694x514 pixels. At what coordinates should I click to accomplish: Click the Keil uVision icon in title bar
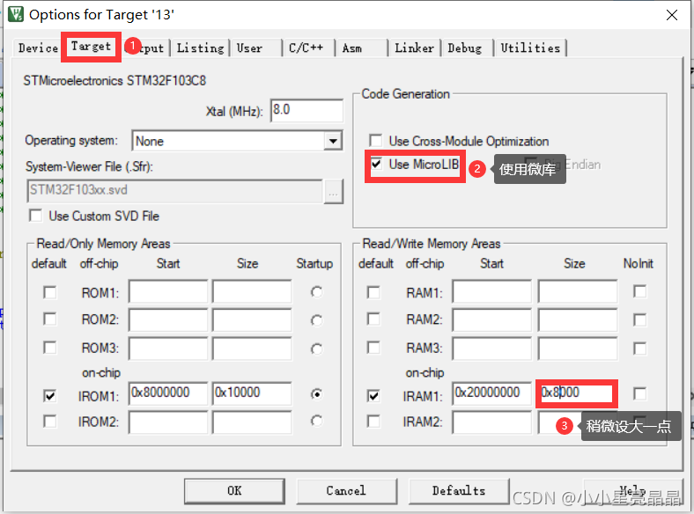point(16,14)
